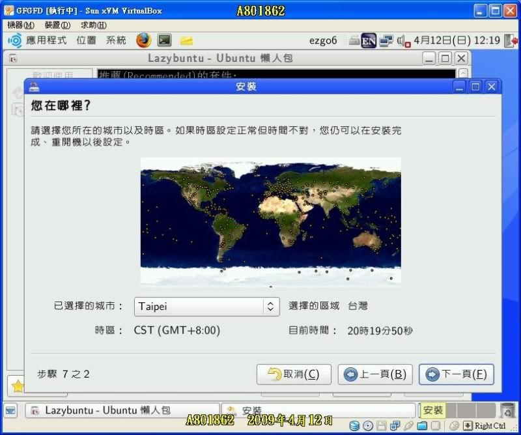Click the update notifier icon next to ezgo6
Screen dimensions: 521x435
point(354,40)
